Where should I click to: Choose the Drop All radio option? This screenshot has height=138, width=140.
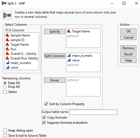(5, 87)
